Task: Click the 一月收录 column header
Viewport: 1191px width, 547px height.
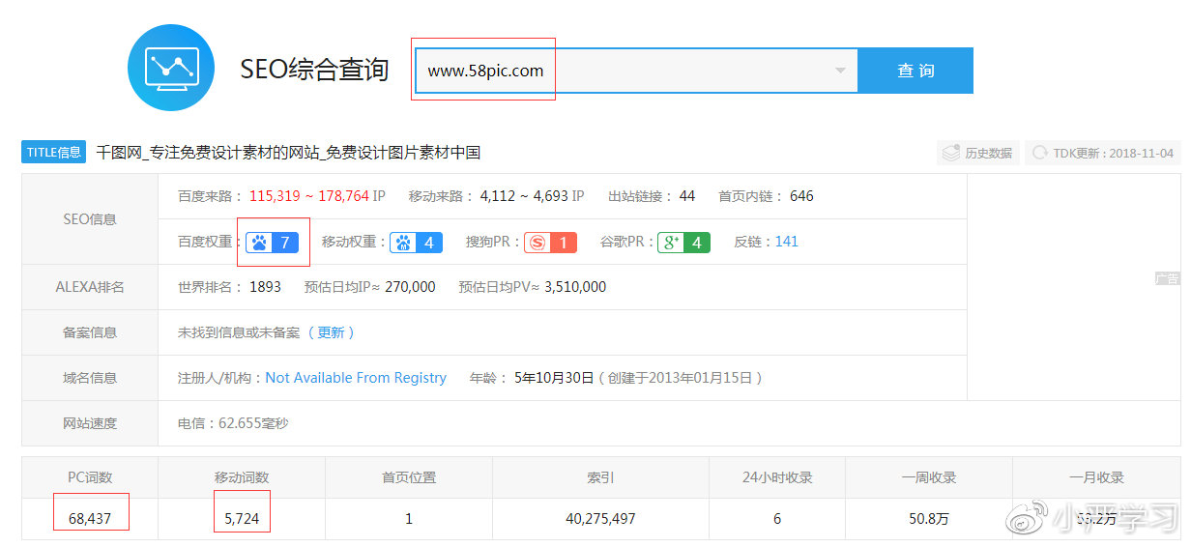Action: point(1096,477)
